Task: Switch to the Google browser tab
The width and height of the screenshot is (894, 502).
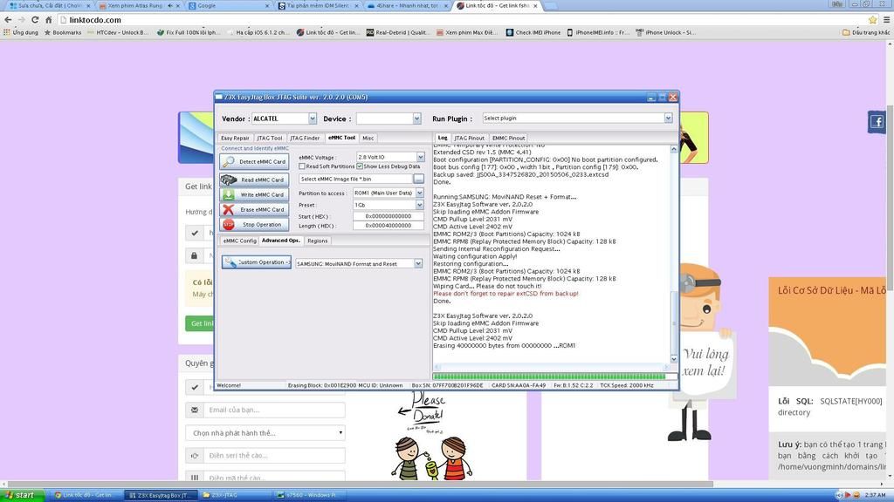Action: [x=228, y=6]
